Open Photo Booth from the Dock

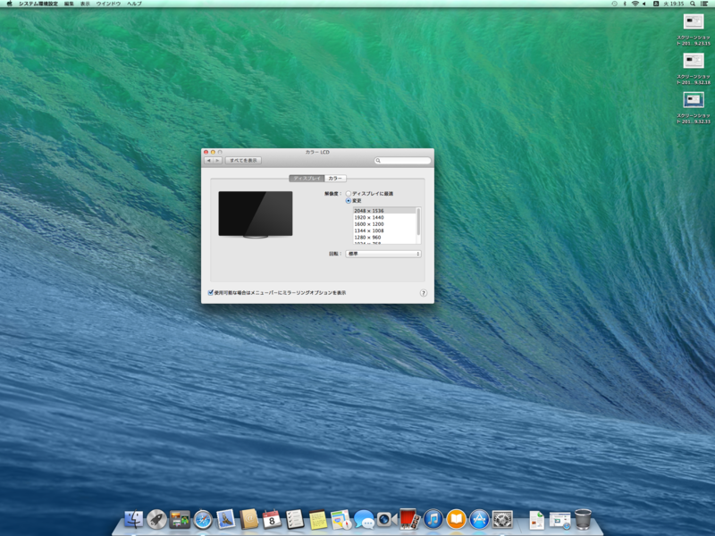pos(409,519)
